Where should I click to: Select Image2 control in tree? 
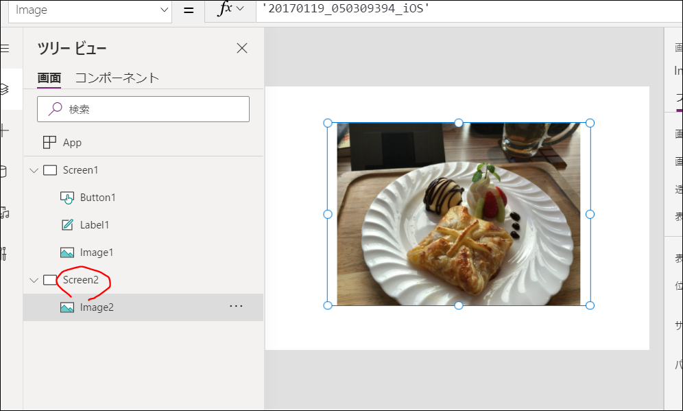pyautogui.click(x=143, y=307)
